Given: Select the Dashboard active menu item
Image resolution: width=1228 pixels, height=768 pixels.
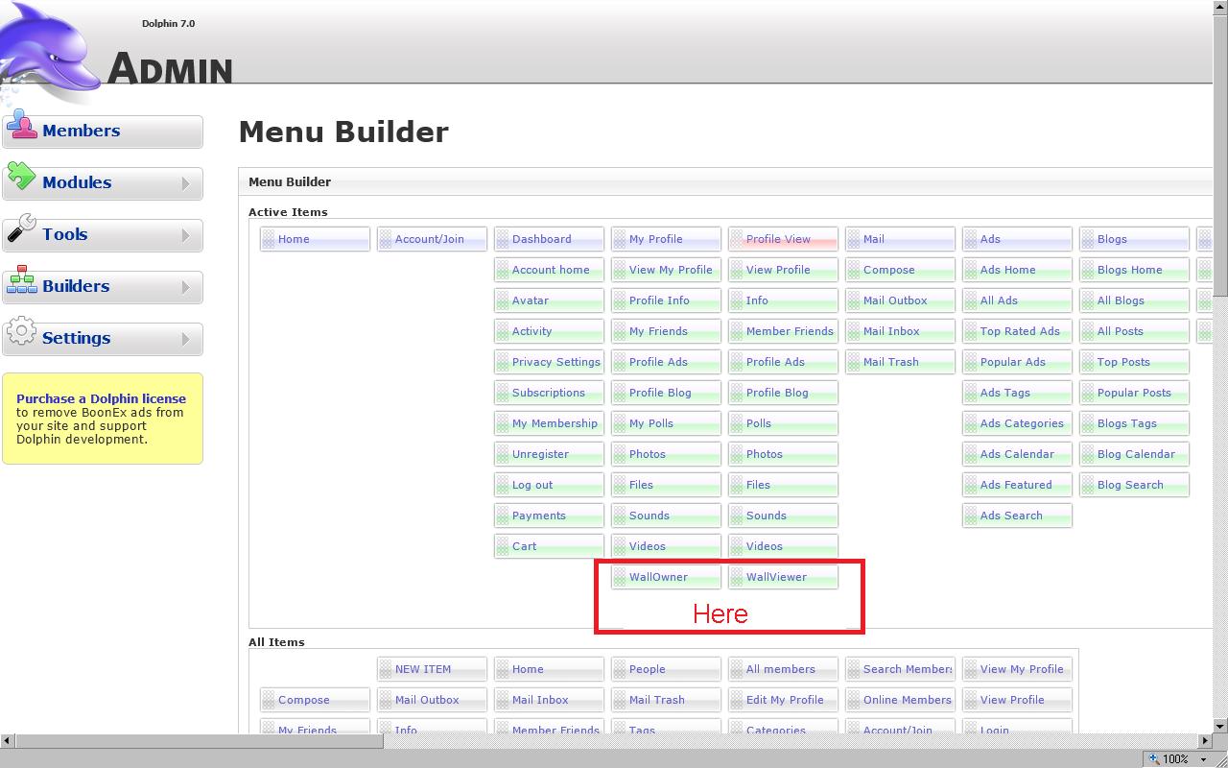Looking at the screenshot, I should pyautogui.click(x=541, y=239).
